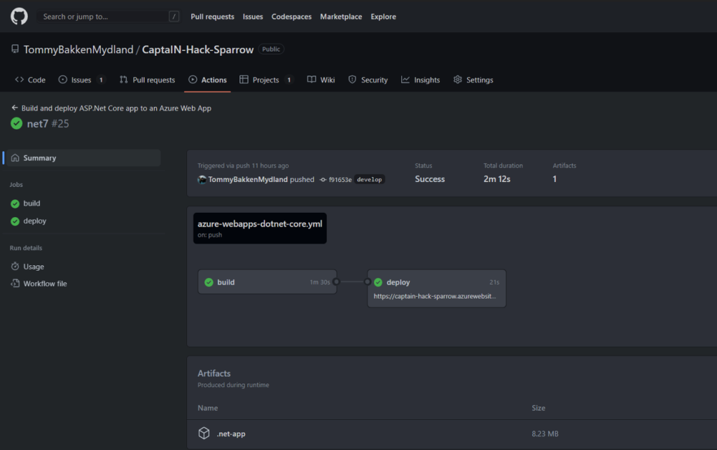Viewport: 717px width, 450px height.
Task: Open the Code tab
Action: click(x=30, y=80)
